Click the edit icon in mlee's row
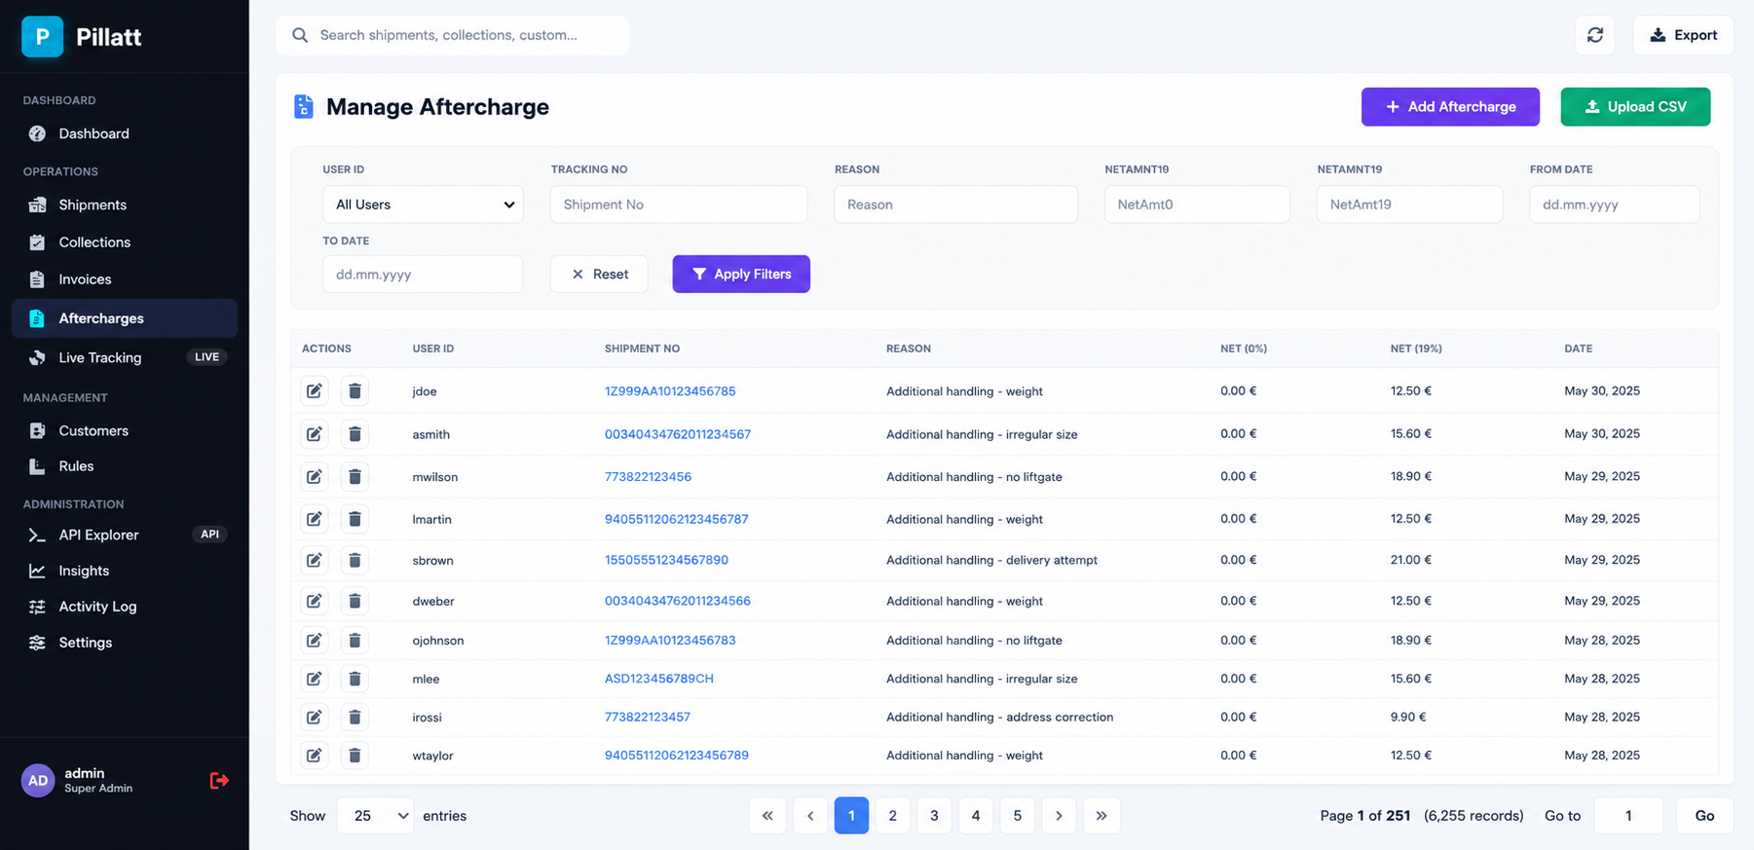This screenshot has width=1754, height=850. click(x=314, y=679)
